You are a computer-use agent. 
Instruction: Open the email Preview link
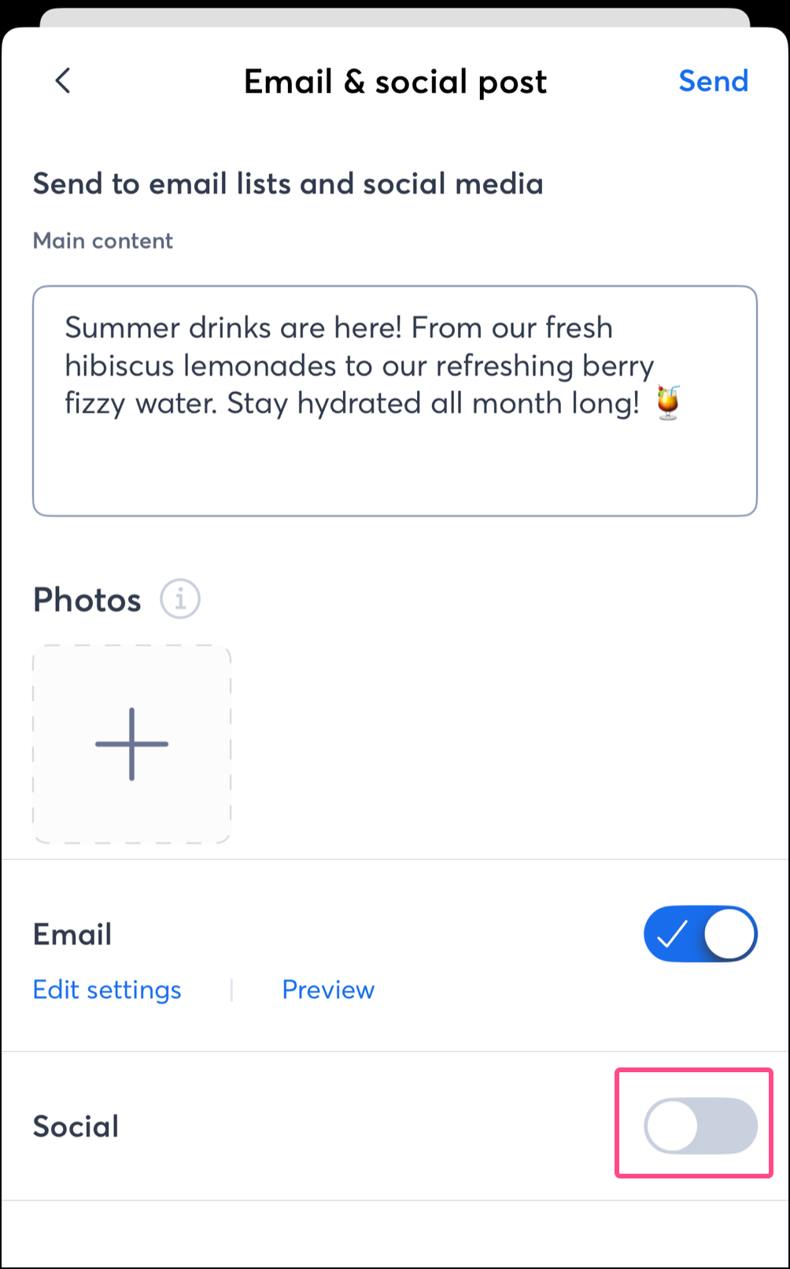pyautogui.click(x=328, y=990)
